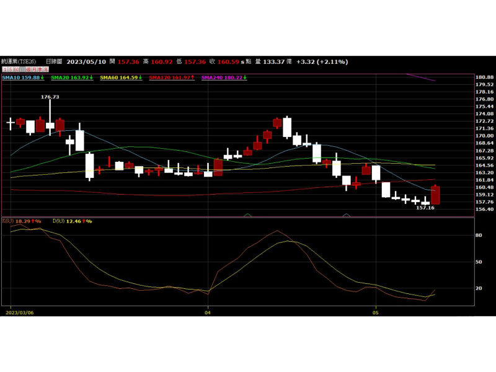The width and height of the screenshot is (496, 372).
Task: Select the weekly (週) chart interval
Action: [x=28, y=69]
